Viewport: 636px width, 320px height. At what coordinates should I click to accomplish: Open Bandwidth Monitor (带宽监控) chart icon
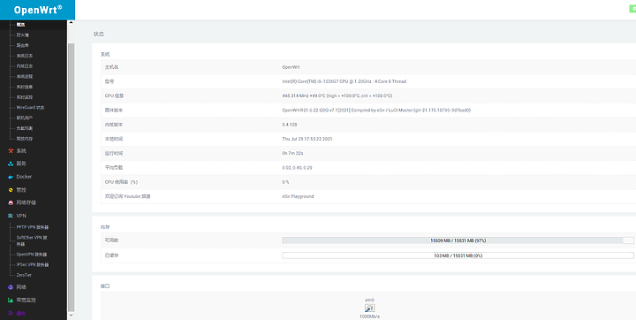[x=11, y=300]
